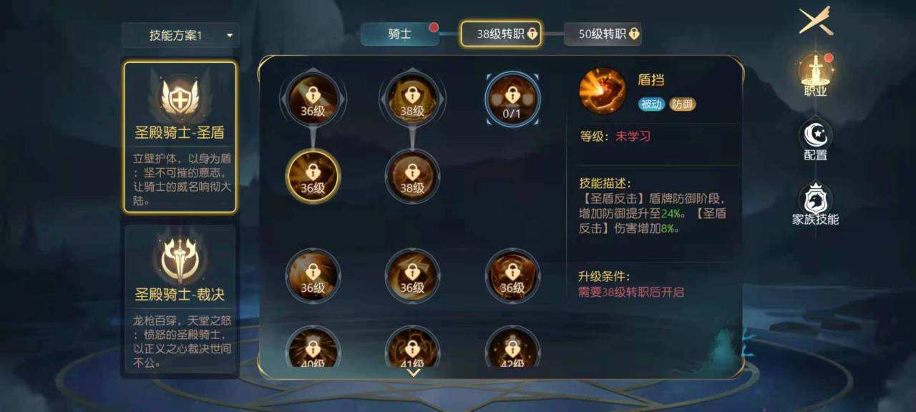Switch to the 38级转职 tab
Image resolution: width=916 pixels, height=412 pixels.
(501, 34)
